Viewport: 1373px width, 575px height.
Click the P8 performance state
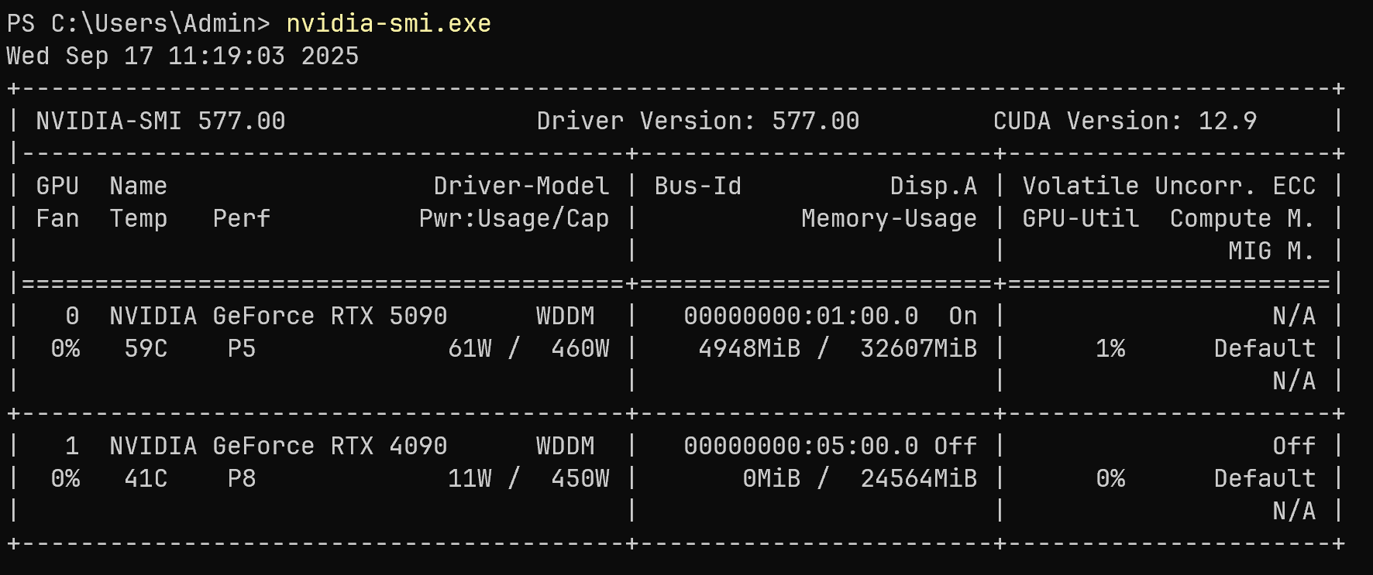click(x=242, y=478)
